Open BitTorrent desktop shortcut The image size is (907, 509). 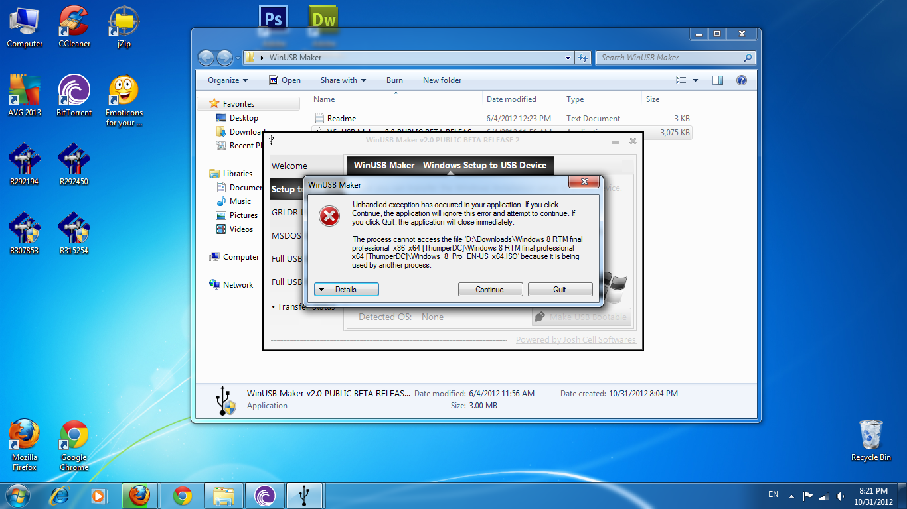(74, 95)
